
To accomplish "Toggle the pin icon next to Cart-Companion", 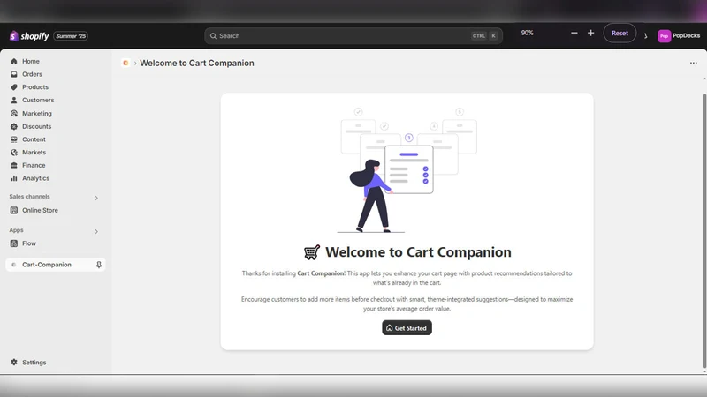I will [99, 265].
